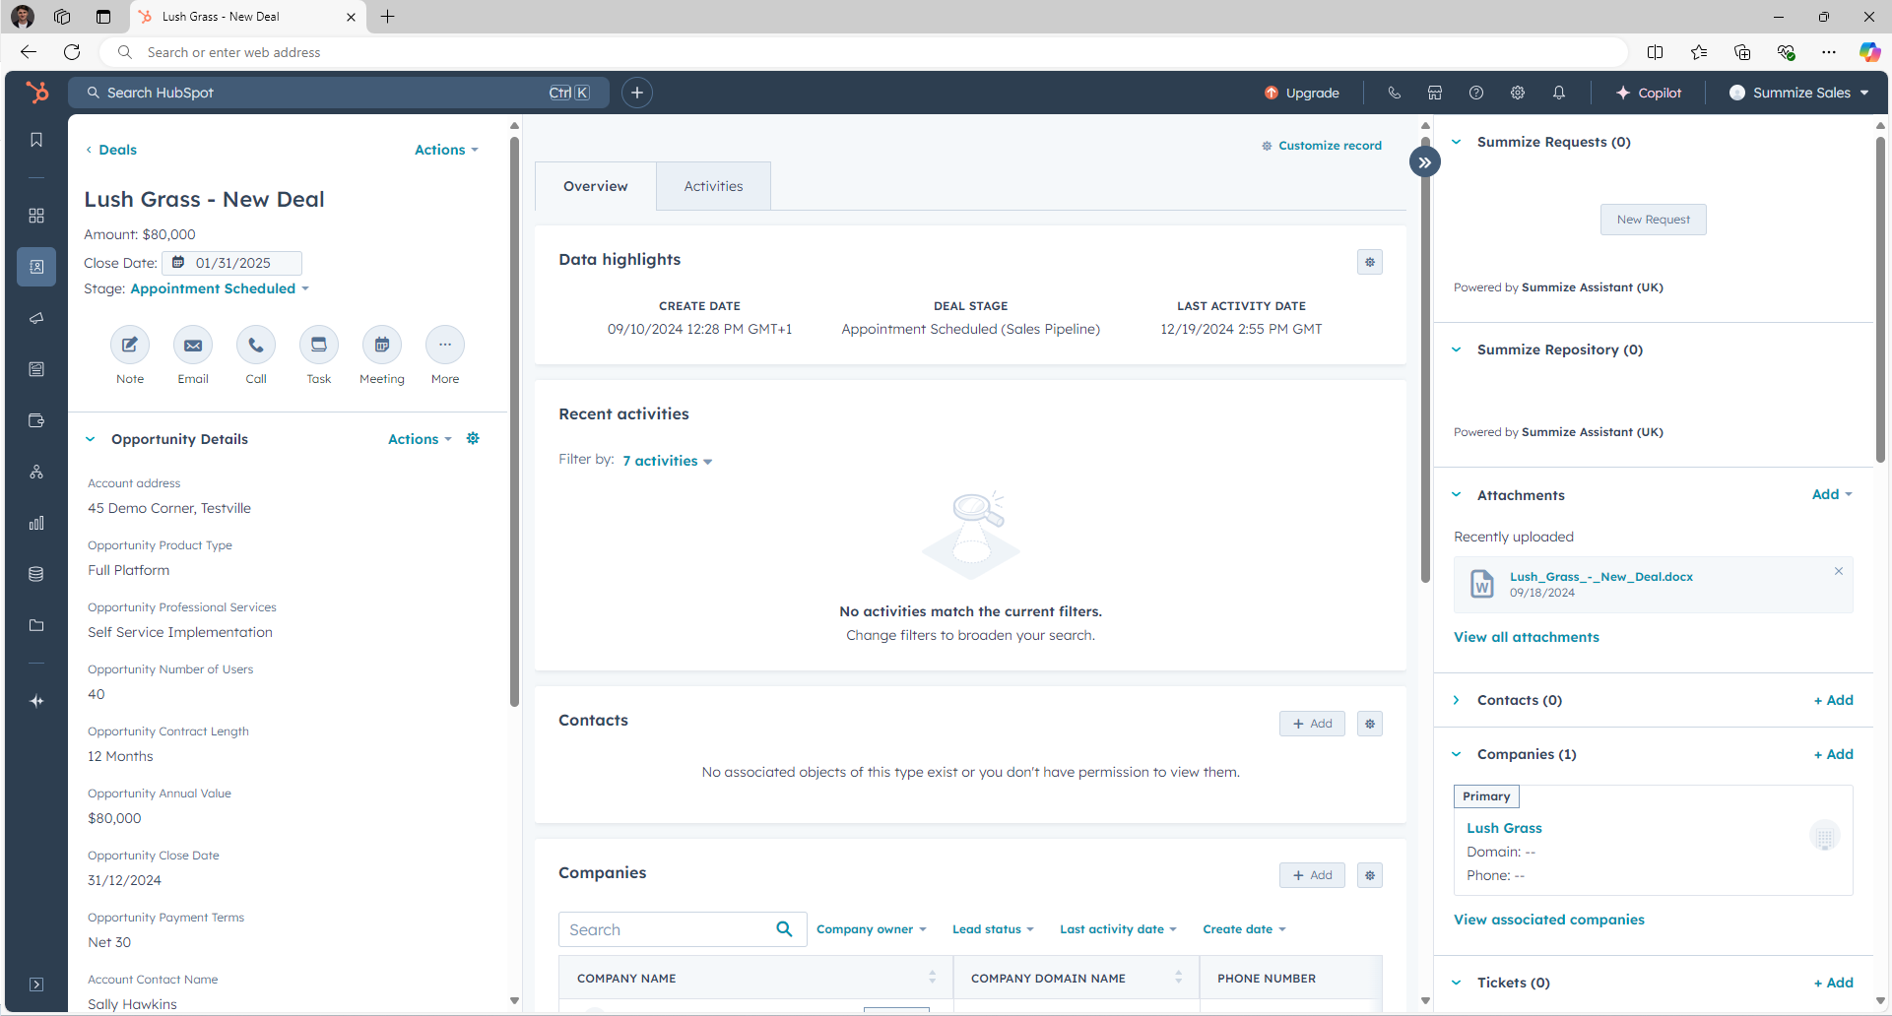Click the HubSpot sprocket logo
The height and width of the screenshot is (1016, 1892).
pyautogui.click(x=37, y=93)
